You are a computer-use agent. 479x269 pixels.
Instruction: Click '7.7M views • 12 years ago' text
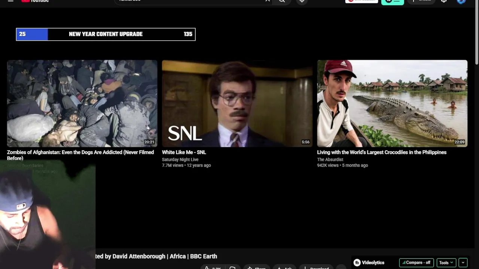[x=186, y=165]
